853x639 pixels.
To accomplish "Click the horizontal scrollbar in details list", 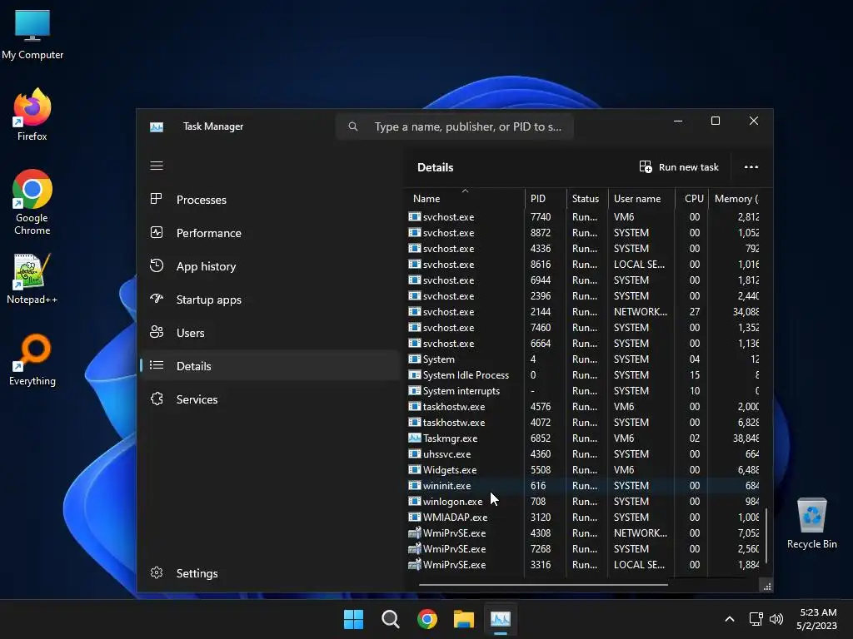I will coord(543,585).
